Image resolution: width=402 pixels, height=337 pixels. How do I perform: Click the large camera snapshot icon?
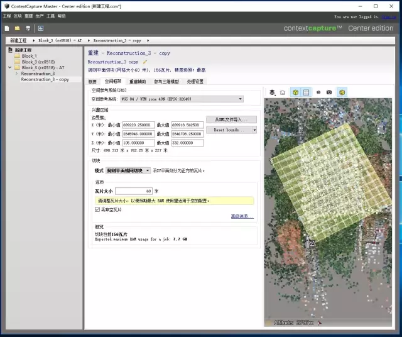pos(329,92)
